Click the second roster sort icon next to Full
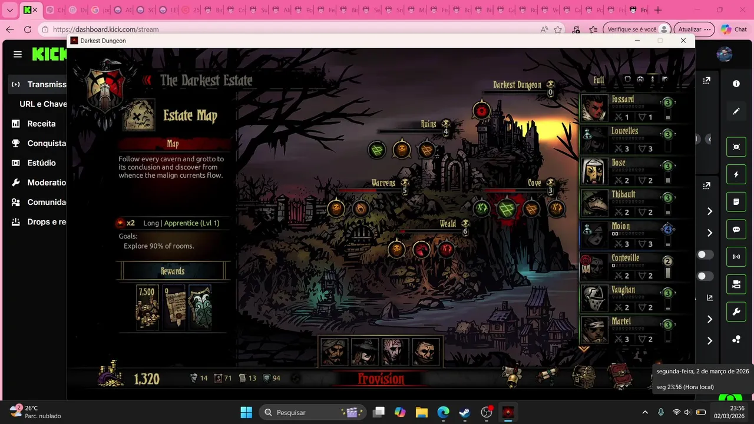The width and height of the screenshot is (754, 424). pyautogui.click(x=640, y=79)
